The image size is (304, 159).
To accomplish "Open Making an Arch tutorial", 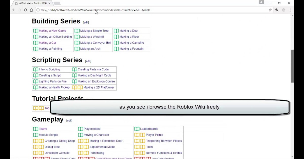I will tap(90, 49).
